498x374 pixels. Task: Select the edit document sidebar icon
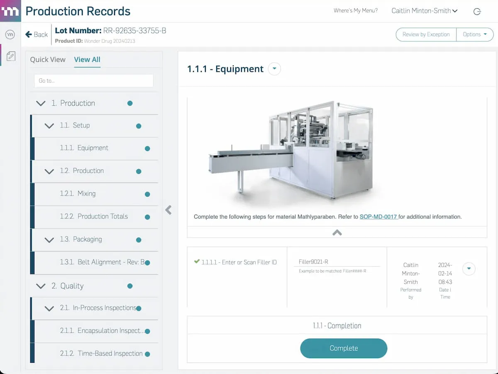[11, 56]
